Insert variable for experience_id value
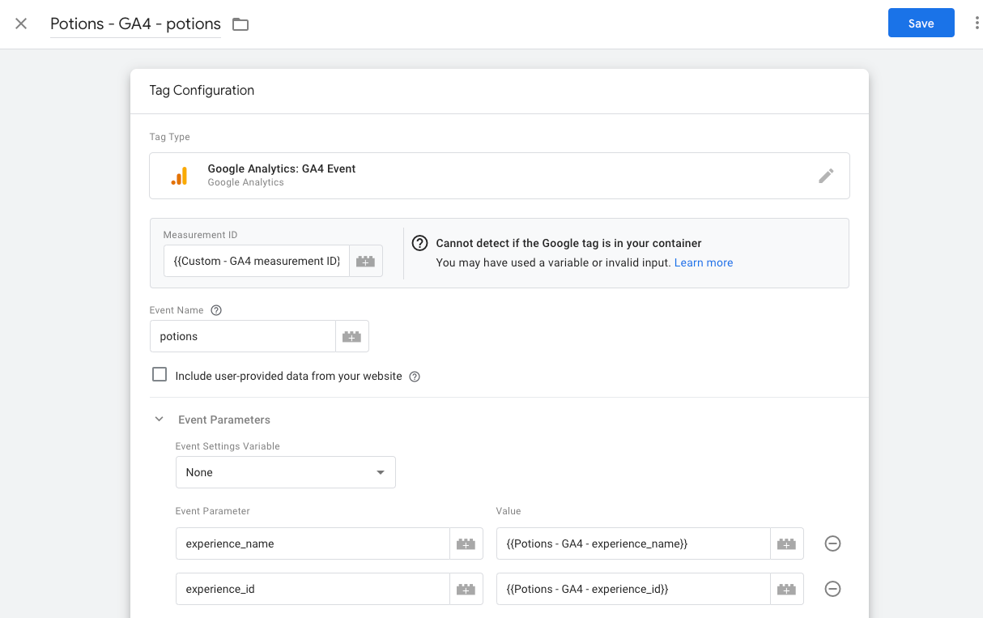983x618 pixels. tap(787, 589)
